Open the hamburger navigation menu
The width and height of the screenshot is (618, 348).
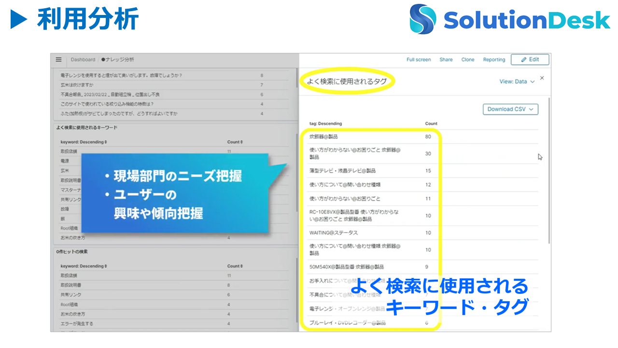(x=58, y=59)
